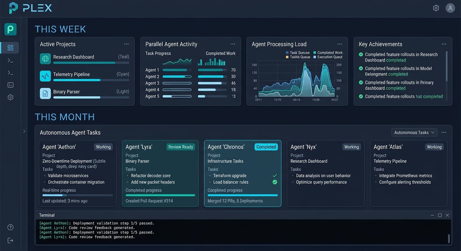Click the Completed badge on Agent 'Chronos'
The height and width of the screenshot is (251, 461).
pos(266,147)
